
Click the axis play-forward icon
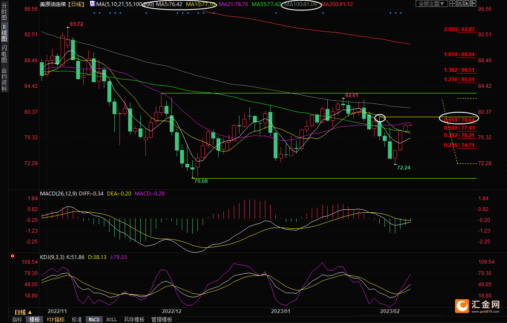coord(466,3)
